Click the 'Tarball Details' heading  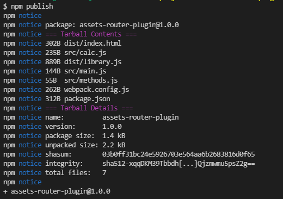[x=89, y=108]
